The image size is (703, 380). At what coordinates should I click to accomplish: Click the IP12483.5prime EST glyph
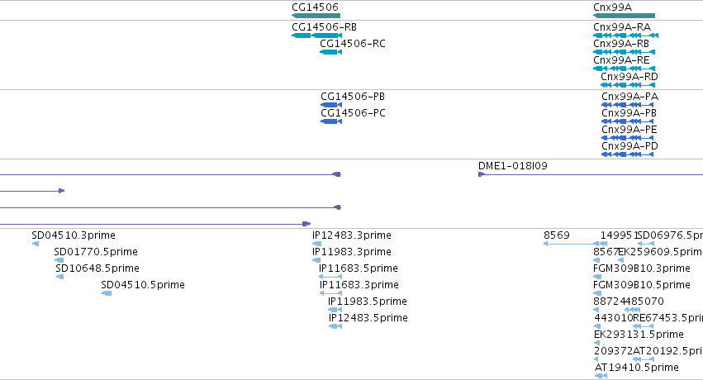(x=335, y=326)
